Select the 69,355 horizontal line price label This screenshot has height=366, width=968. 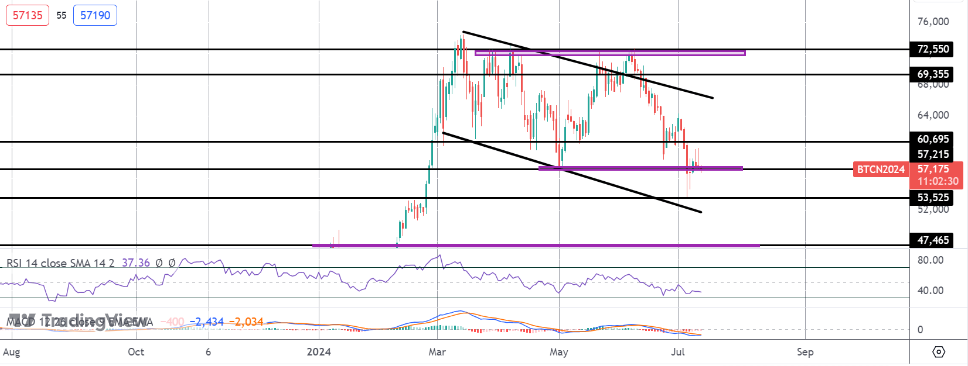pyautogui.click(x=933, y=74)
